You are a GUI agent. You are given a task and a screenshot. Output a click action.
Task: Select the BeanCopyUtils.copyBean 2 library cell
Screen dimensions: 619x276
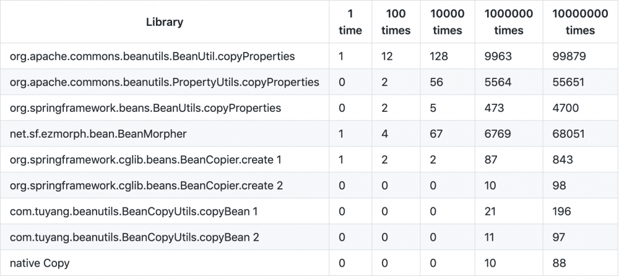click(135, 238)
